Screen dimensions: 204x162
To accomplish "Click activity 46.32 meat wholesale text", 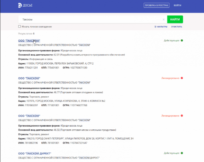I will click(85, 130).
